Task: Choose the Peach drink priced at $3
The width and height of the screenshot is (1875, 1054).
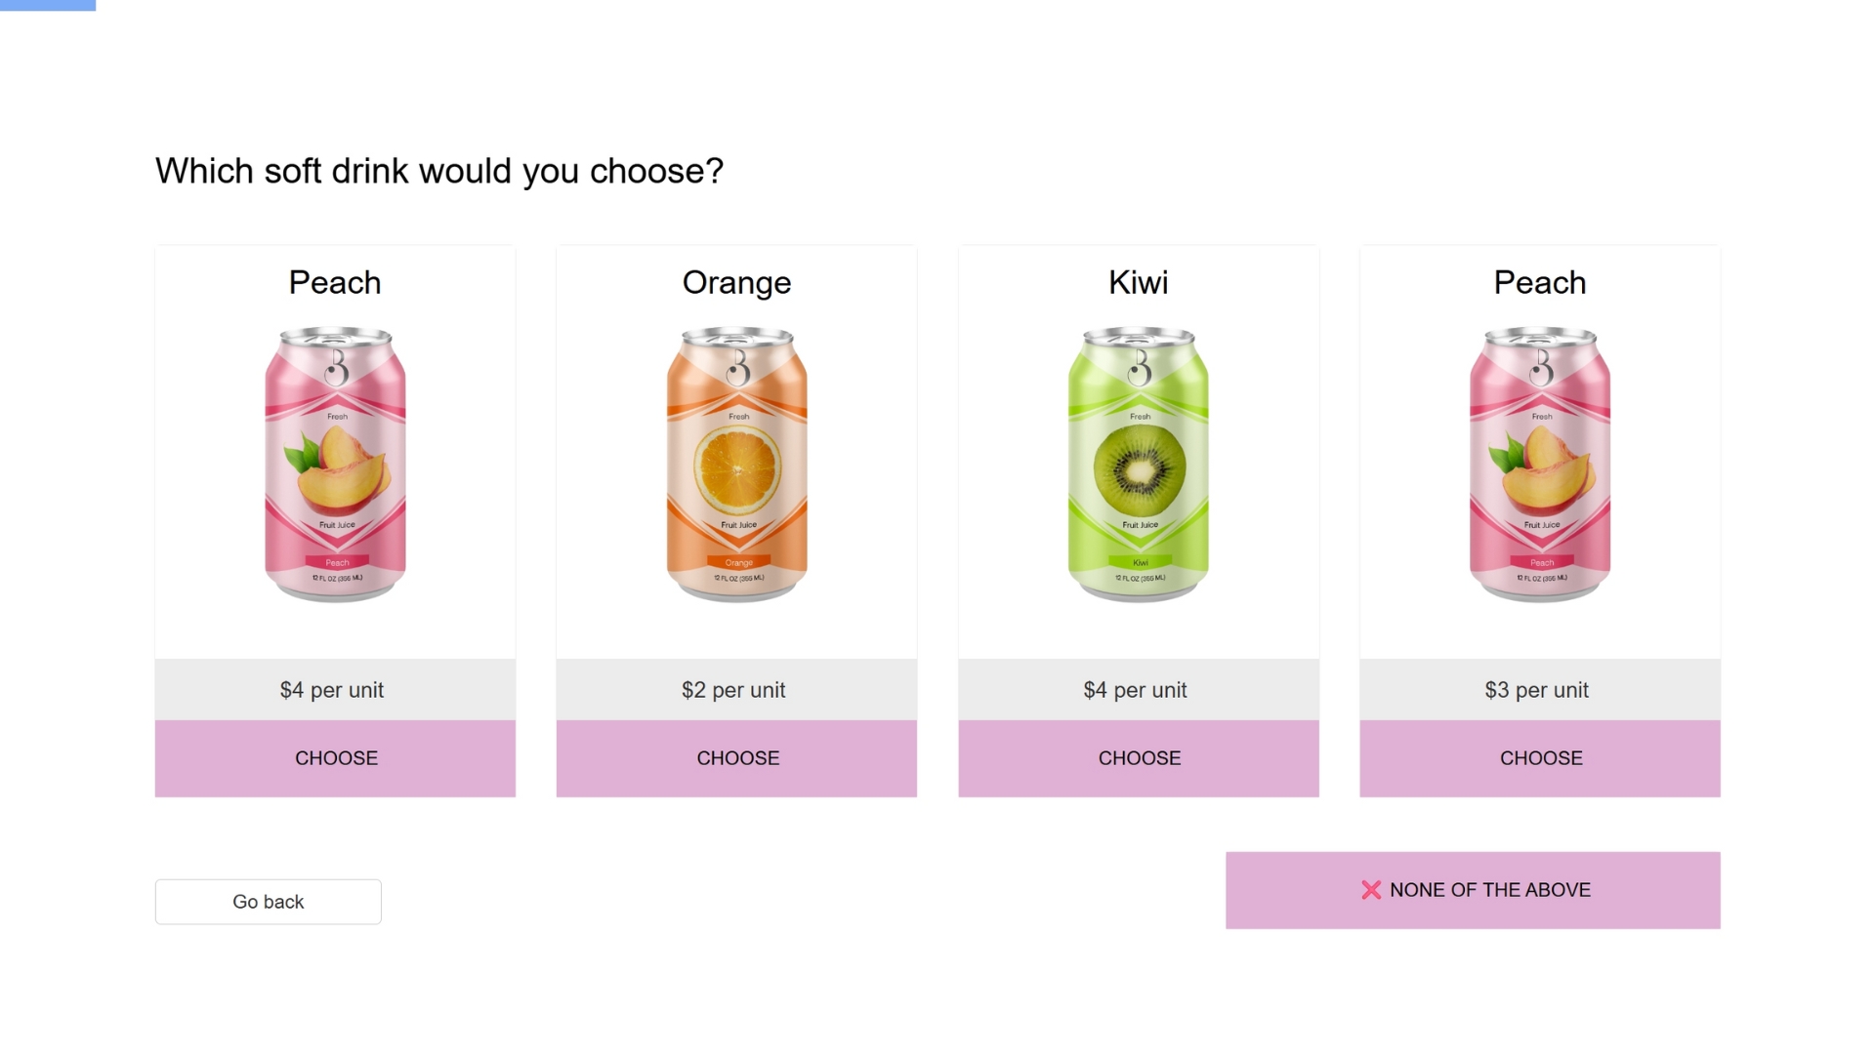Action: click(x=1539, y=758)
